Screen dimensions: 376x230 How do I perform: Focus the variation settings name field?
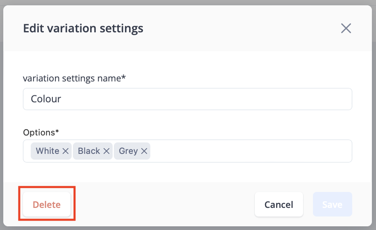pyautogui.click(x=188, y=99)
